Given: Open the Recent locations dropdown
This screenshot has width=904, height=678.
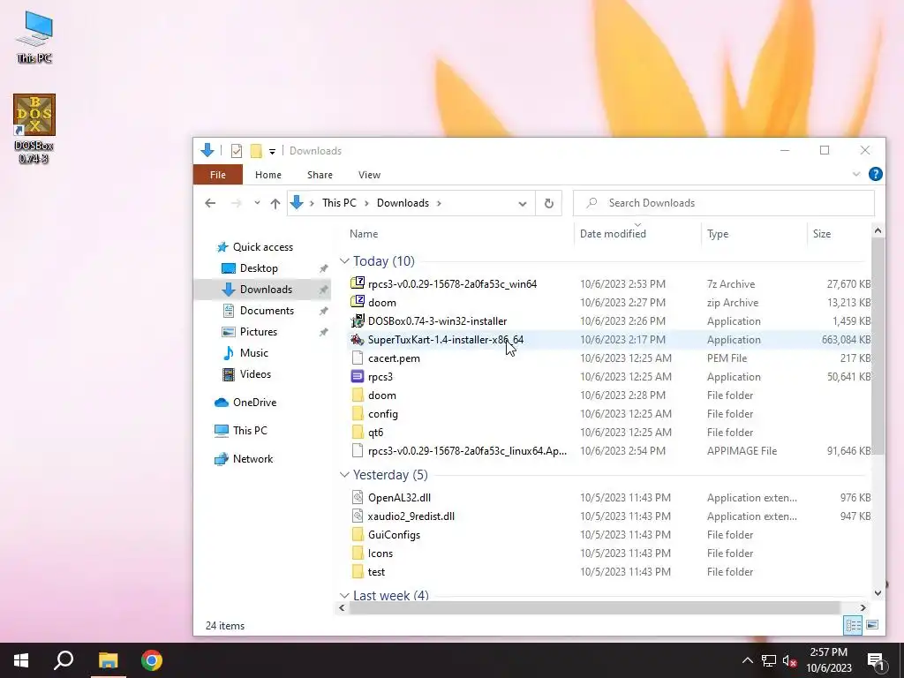Looking at the screenshot, I should [257, 203].
